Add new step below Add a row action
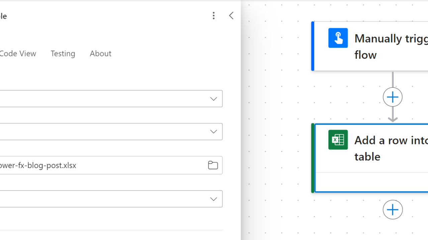 (393, 210)
